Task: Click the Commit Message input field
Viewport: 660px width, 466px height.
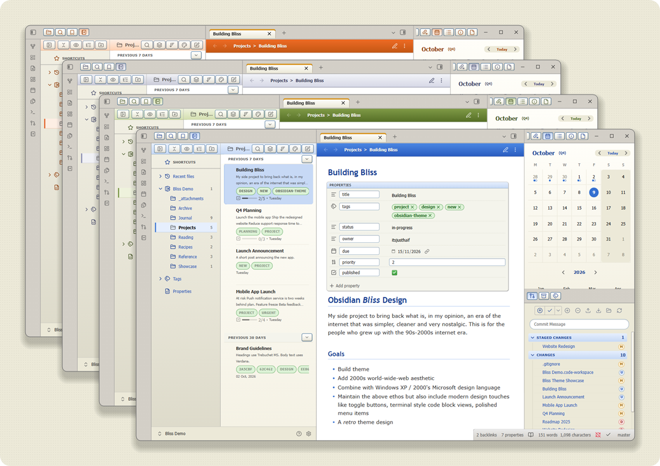Action: 579,324
